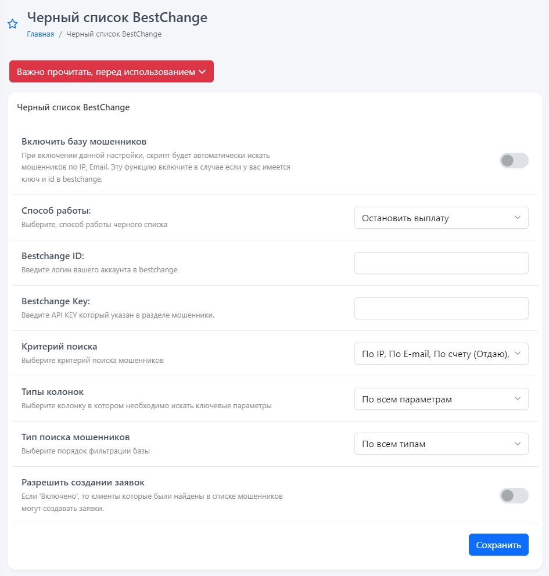Click the 'Включить базу мошенников' setting label
The image size is (549, 576).
[x=84, y=142]
